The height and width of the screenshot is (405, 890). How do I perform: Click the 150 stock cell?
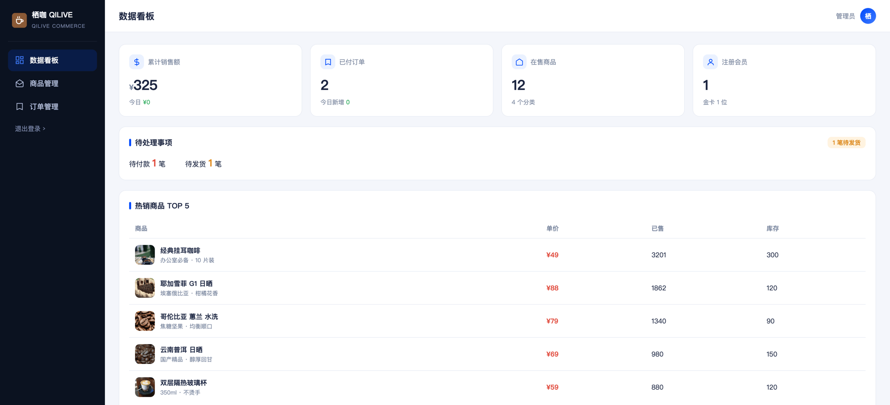pos(772,354)
